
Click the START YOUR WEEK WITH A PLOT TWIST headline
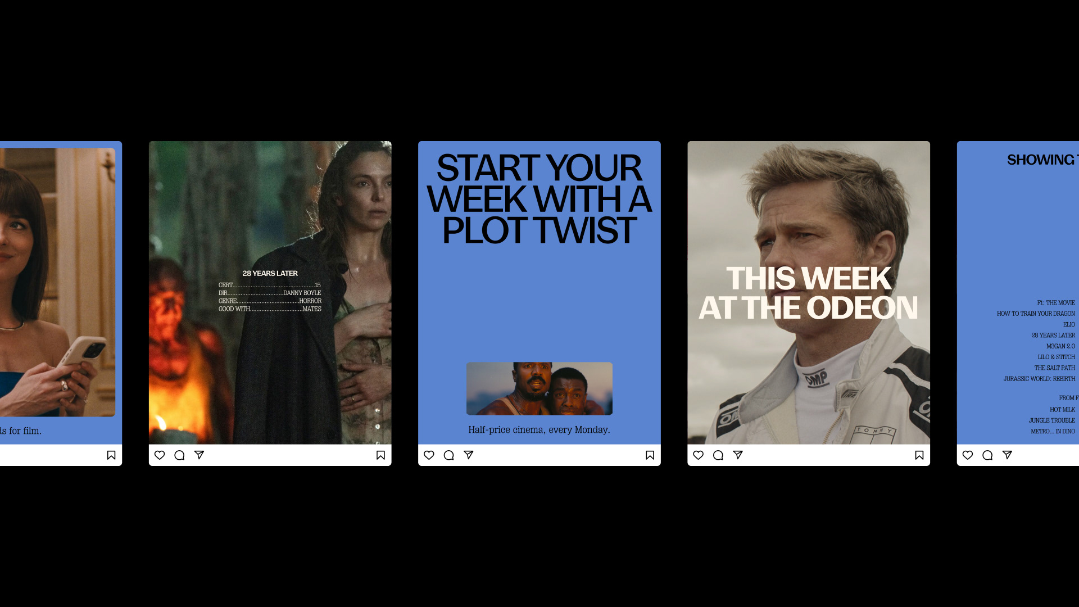tap(539, 199)
